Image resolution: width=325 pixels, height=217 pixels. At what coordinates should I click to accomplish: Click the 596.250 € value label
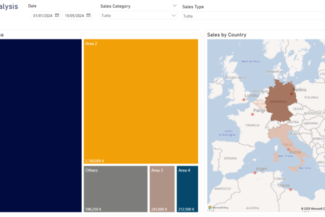pos(93,209)
